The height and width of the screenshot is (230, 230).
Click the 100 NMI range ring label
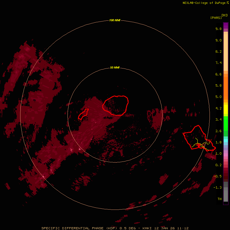(x=115, y=20)
